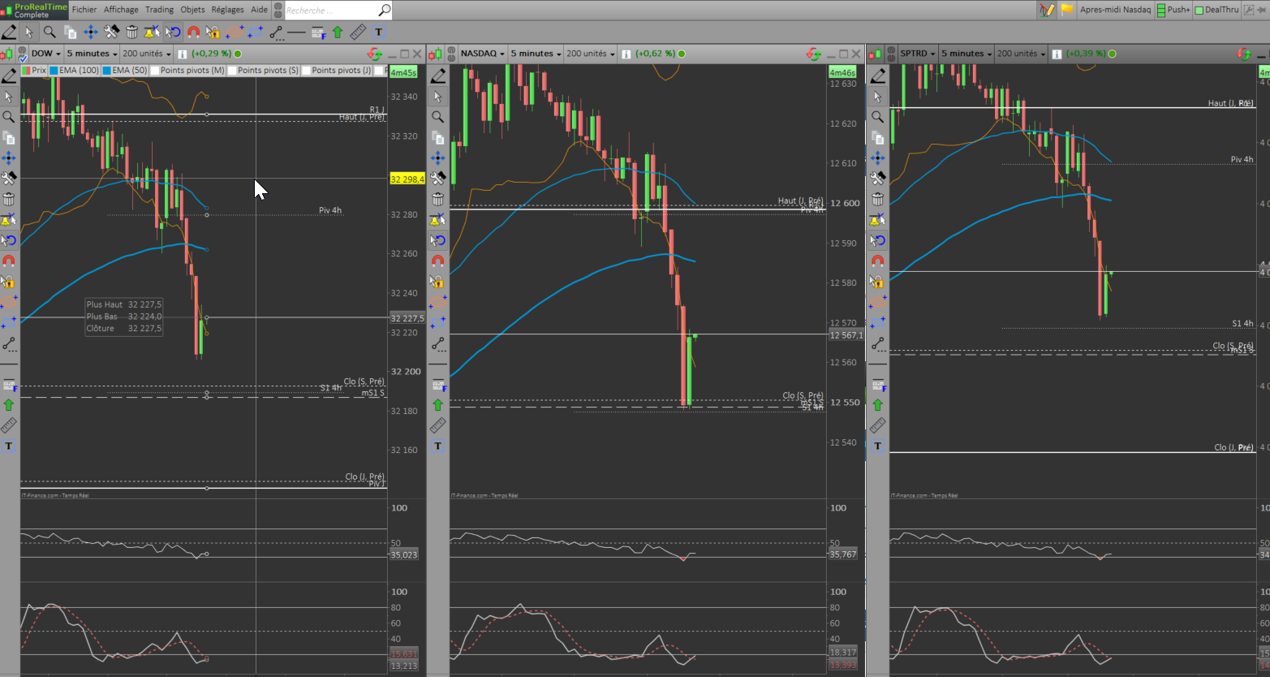Click the trash can delete tool in main toolbar

point(131,32)
